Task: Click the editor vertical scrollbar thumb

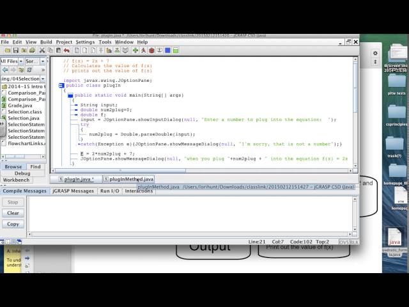Action: click(355, 88)
